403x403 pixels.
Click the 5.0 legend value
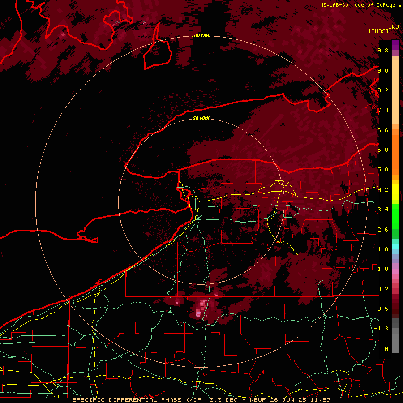[383, 170]
